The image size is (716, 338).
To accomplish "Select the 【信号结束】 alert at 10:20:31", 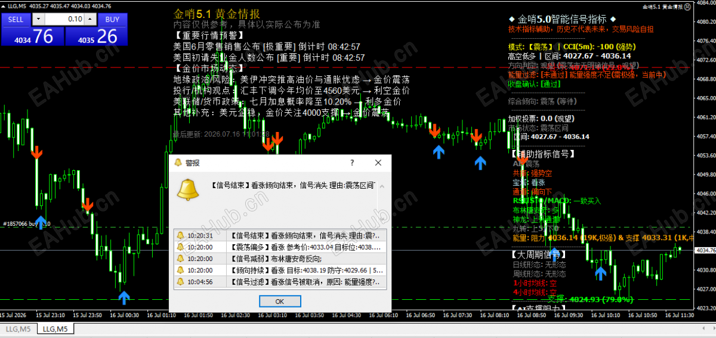I will click(280, 235).
